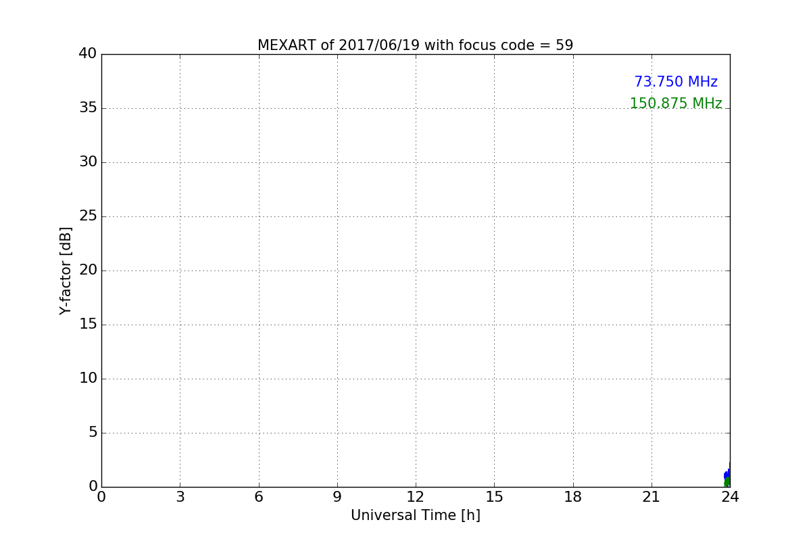Image resolution: width=811 pixels, height=541 pixels.
Task: Click the "Y-factor [dB]" axis label
Action: 66,270
